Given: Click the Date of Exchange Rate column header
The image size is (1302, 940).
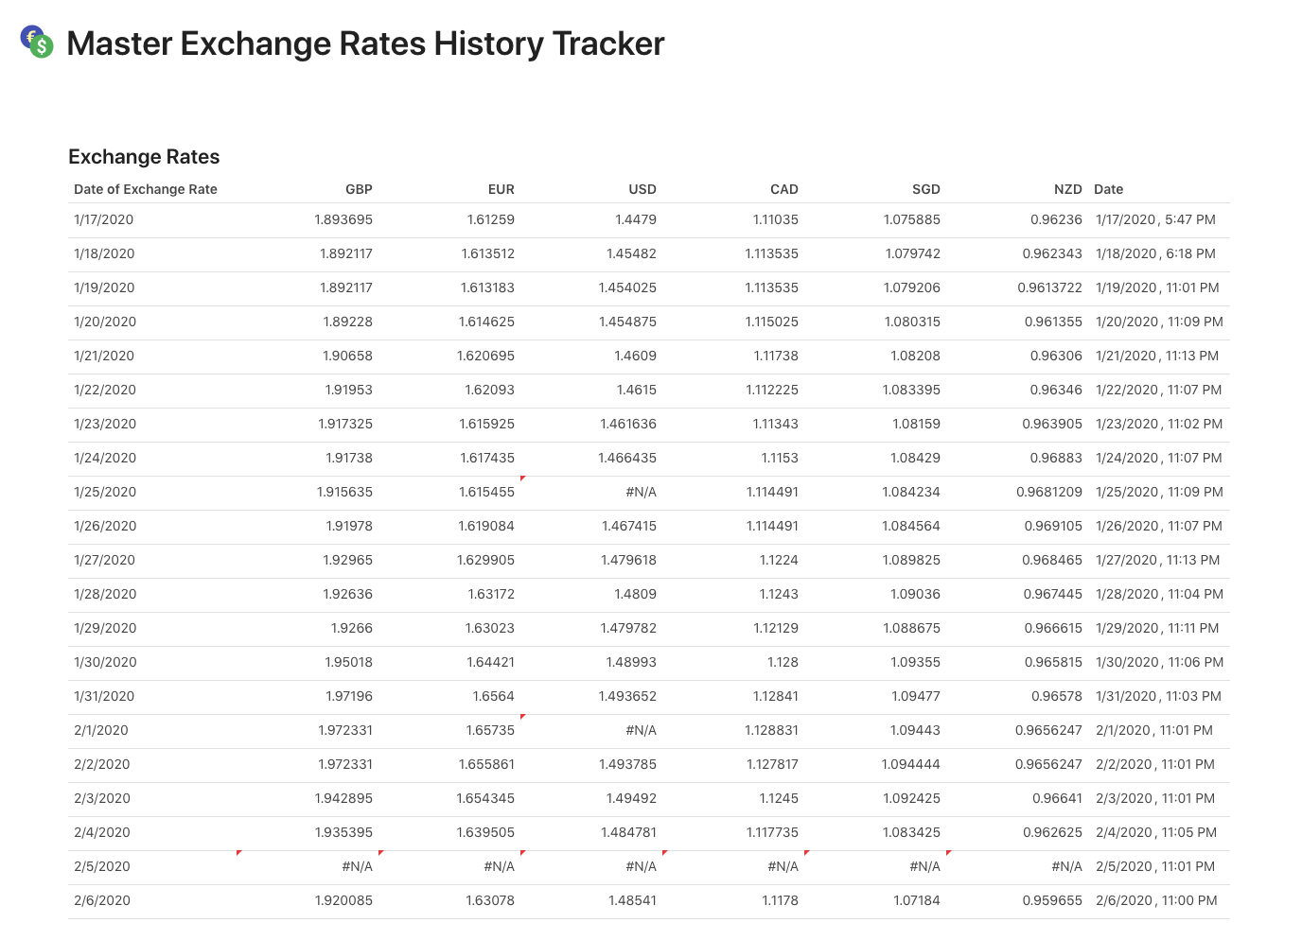Looking at the screenshot, I should 146,189.
